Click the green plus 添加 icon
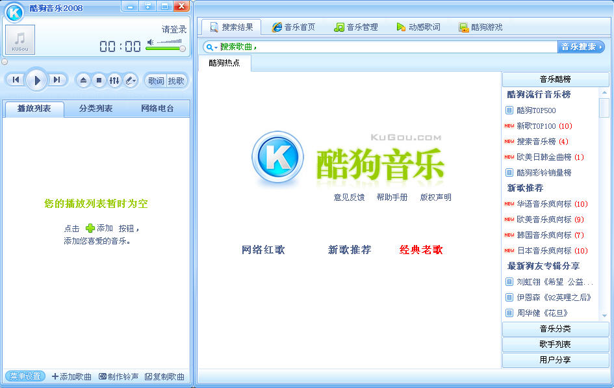 (x=90, y=228)
